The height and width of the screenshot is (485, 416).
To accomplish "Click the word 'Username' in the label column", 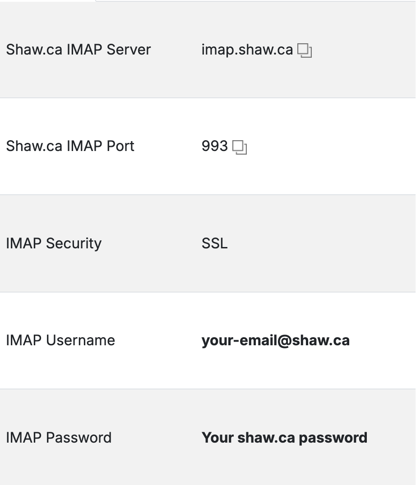I will pyautogui.click(x=80, y=340).
